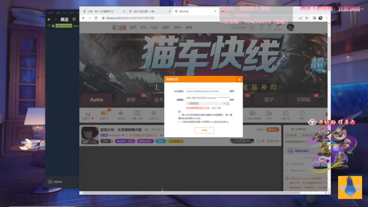This screenshot has height=207, width=368.
Task: Open 商店 tab in Steam window
Action: [64, 19]
